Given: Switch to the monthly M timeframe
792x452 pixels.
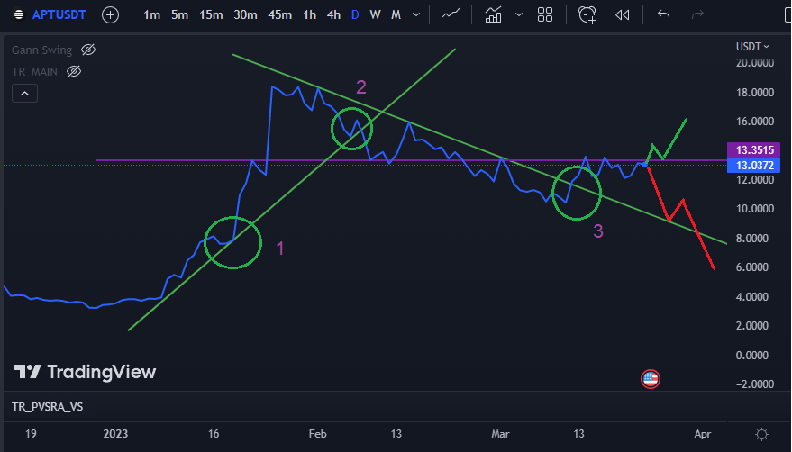Looking at the screenshot, I should (396, 14).
